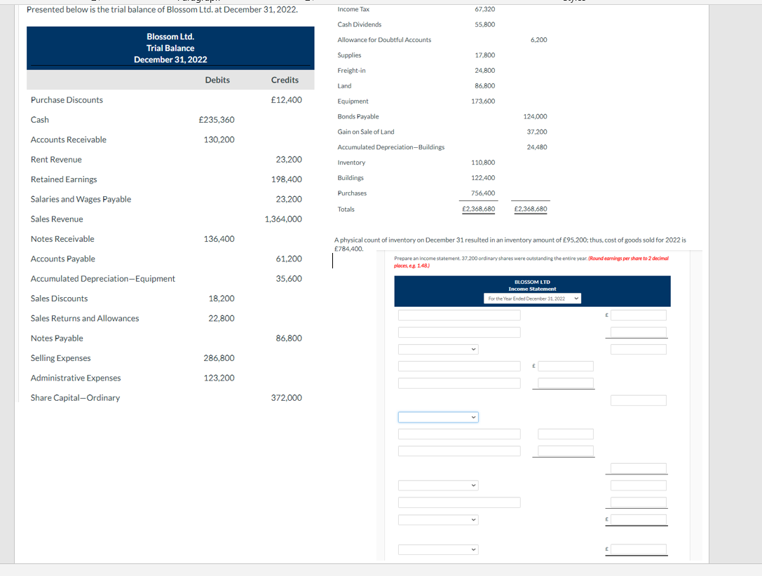Click the account title field below the middle £ field
The height and width of the screenshot is (576, 762).
tap(459, 383)
